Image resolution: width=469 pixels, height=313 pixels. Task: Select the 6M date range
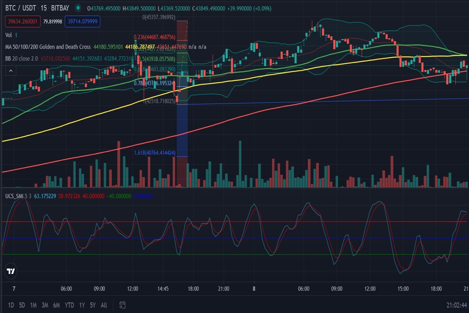pyautogui.click(x=57, y=305)
